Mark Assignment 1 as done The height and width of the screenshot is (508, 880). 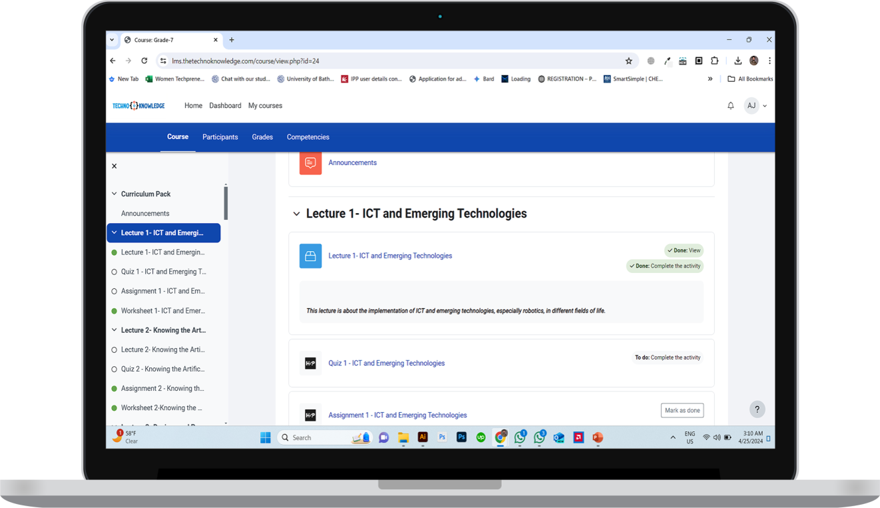(682, 411)
